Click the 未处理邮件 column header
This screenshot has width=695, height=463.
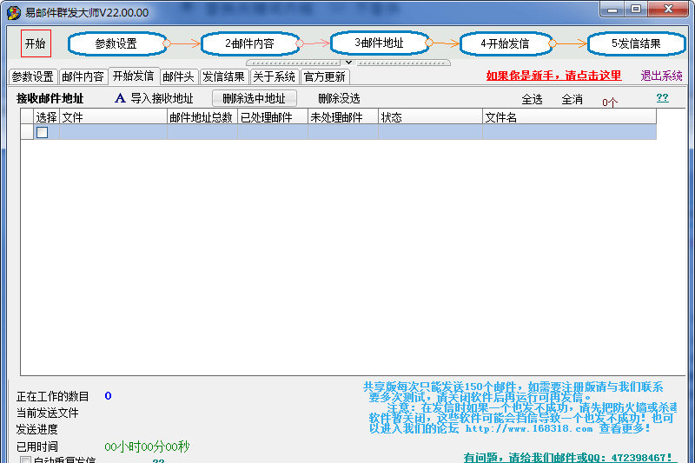coord(343,117)
